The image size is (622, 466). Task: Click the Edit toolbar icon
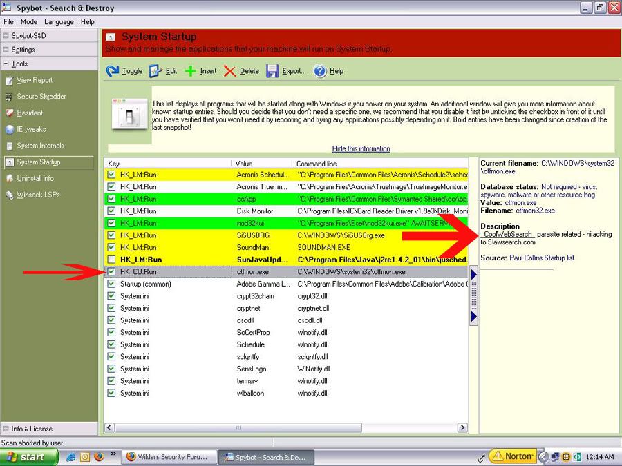coord(155,71)
